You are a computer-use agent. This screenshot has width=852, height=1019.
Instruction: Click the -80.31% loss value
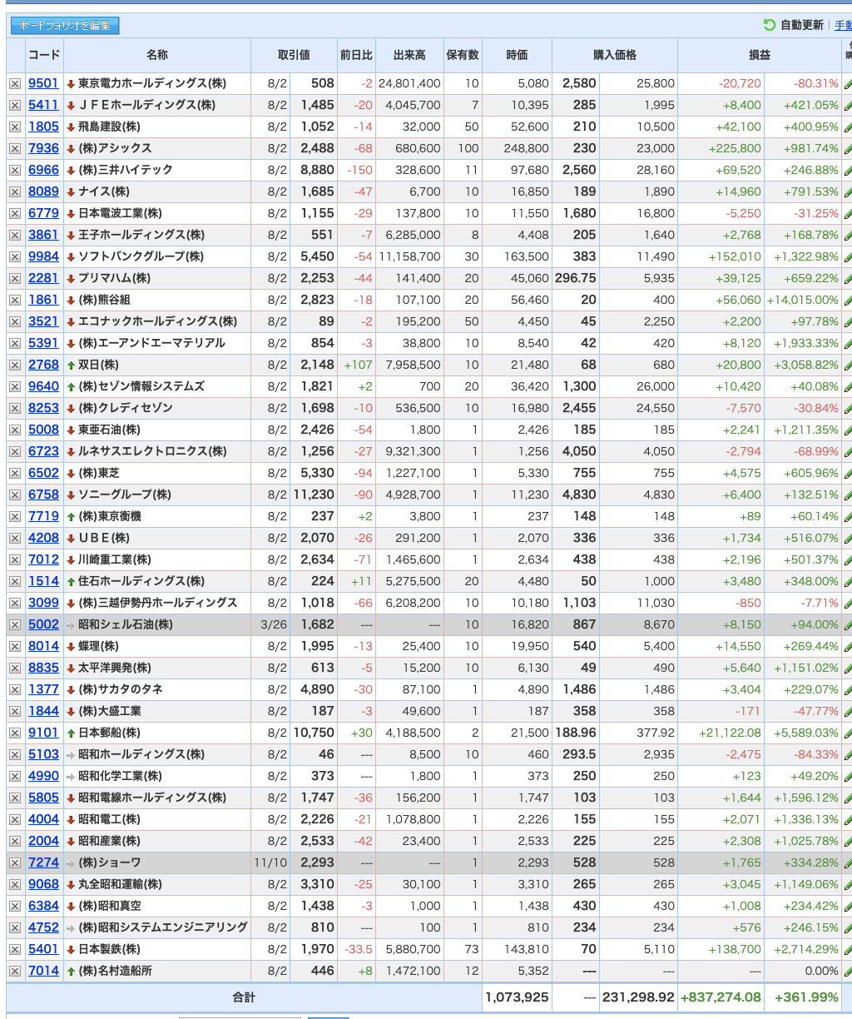tap(816, 83)
